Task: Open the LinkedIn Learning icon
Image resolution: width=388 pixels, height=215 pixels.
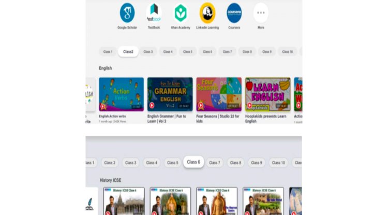Action: [x=207, y=13]
